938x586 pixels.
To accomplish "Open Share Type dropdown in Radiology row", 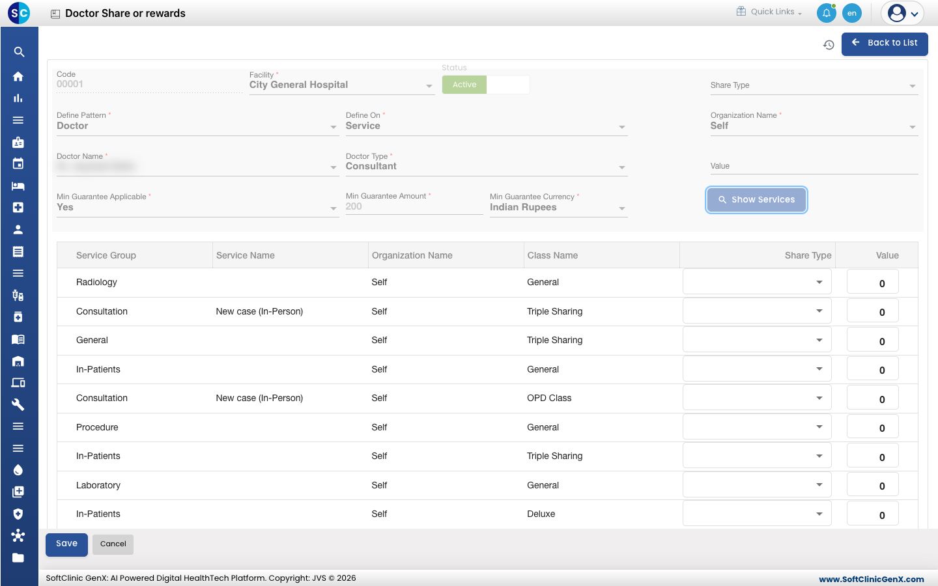I will (757, 282).
